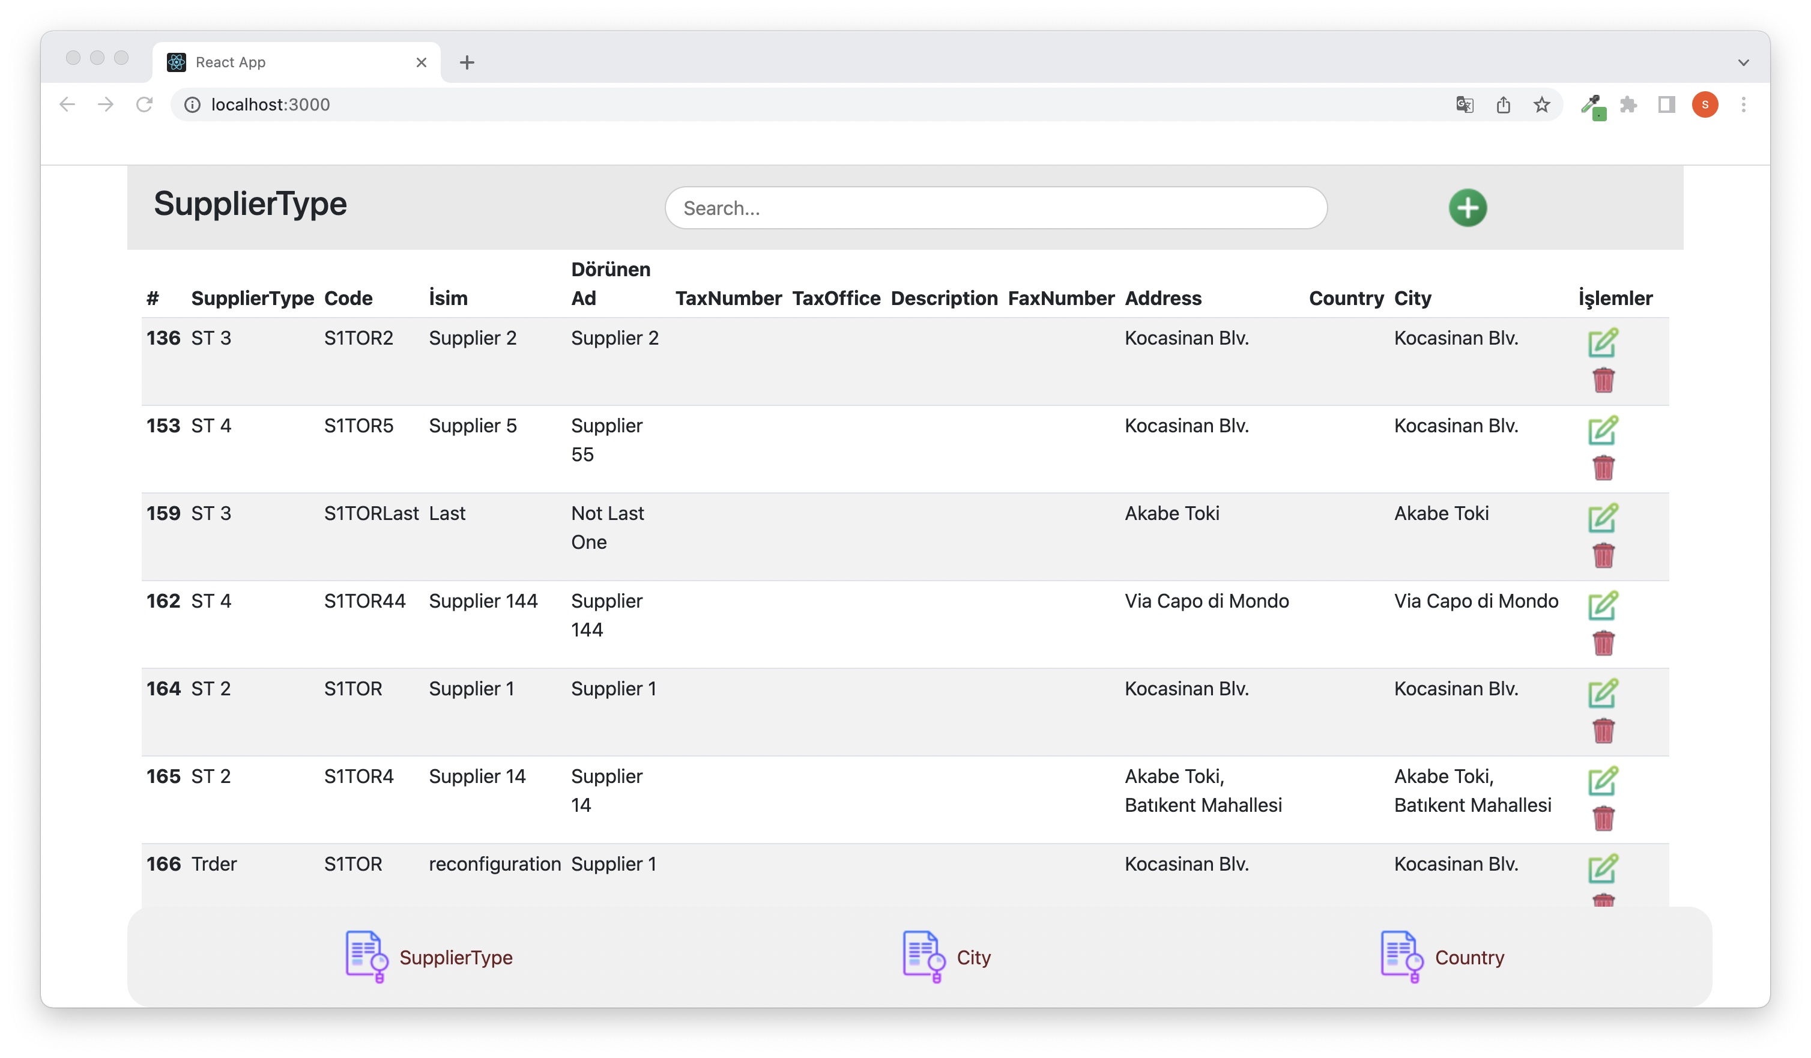The image size is (1811, 1058).
Task: Edit row 166 reconfiguration
Action: (1603, 869)
